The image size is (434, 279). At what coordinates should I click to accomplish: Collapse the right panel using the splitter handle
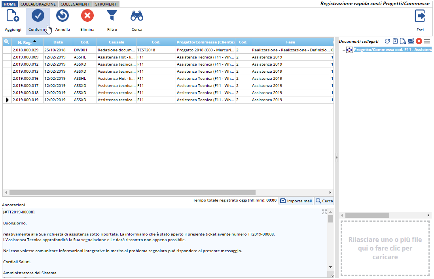(337, 157)
